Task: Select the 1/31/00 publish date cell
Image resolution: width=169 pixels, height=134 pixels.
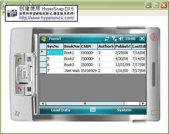Action: tap(123, 71)
